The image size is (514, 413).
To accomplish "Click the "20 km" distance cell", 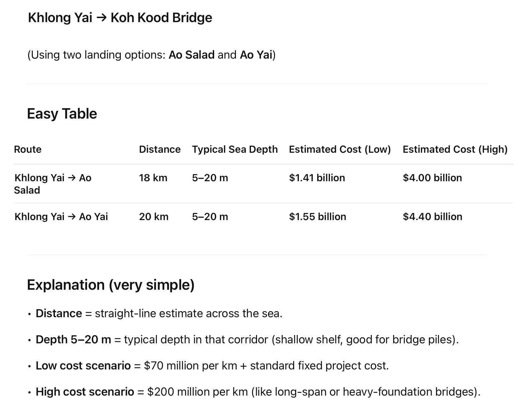I will pos(154,217).
